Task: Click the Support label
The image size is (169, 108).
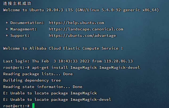Action: (x=20, y=36)
